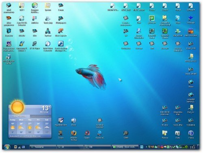203x153 pixels.
Task: Show hidden tray icons arrow
Action: pyautogui.click(x=146, y=147)
